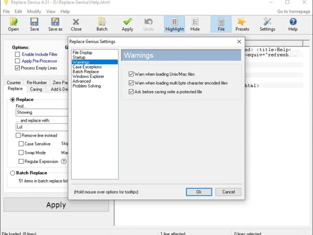Follow the Go to homepage link

pyautogui.click(x=294, y=11)
